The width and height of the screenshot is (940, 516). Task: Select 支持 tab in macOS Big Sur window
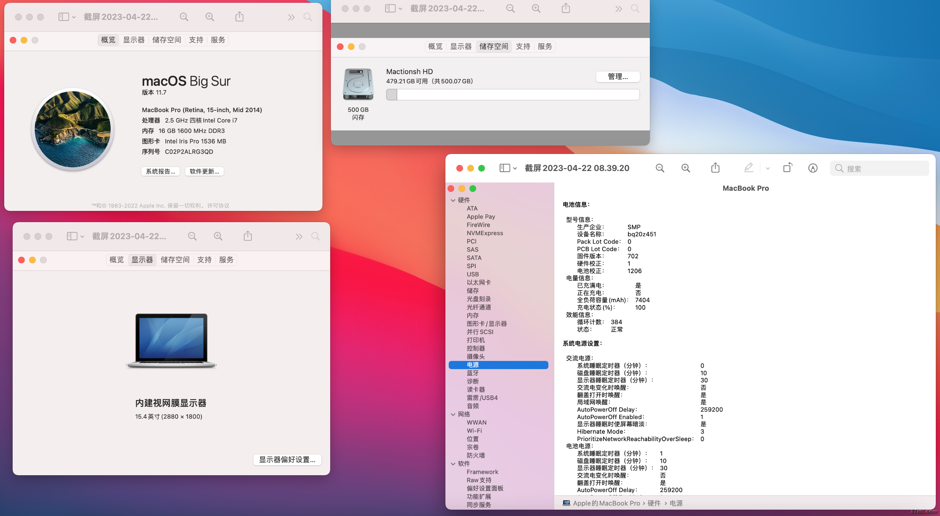[196, 40]
